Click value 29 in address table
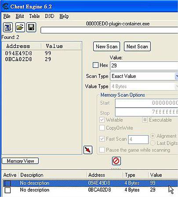This screenshot has height=197, width=178. [x=153, y=190]
